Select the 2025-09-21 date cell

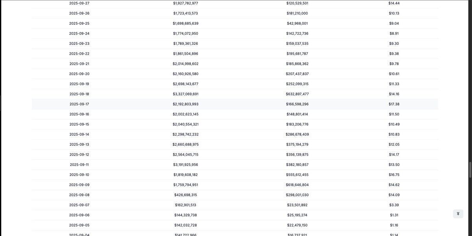pos(79,64)
